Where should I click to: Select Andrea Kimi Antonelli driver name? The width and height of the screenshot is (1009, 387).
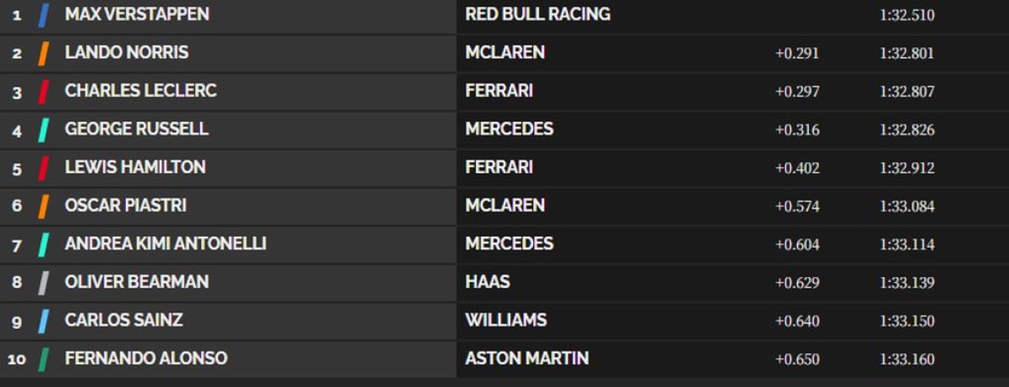pyautogui.click(x=166, y=243)
